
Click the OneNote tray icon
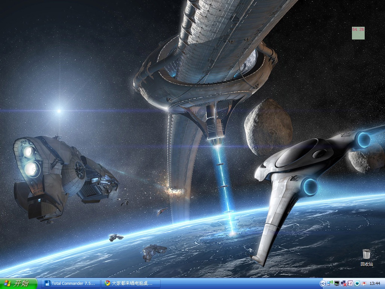pos(350,283)
